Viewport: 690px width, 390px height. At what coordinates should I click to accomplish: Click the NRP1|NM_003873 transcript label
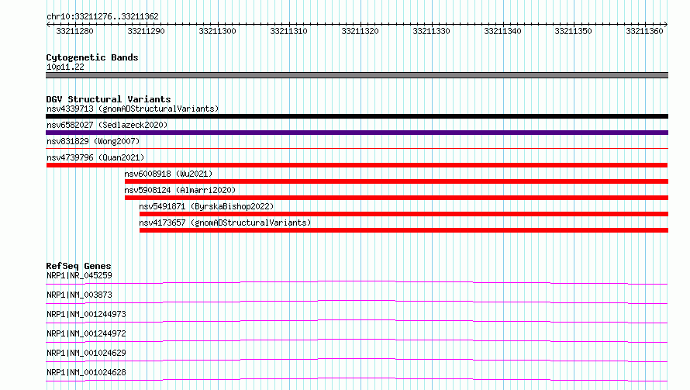(79, 295)
